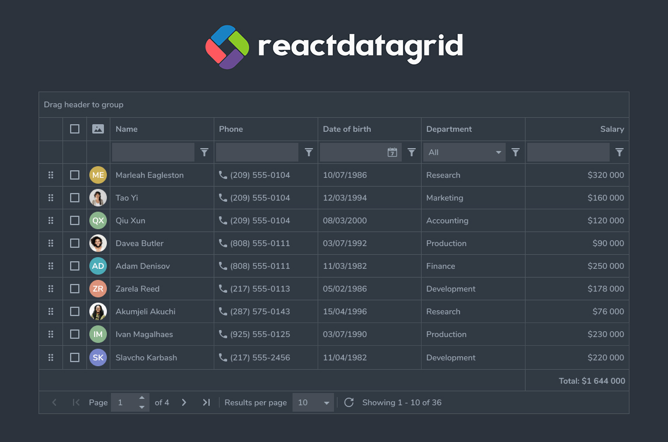Viewport: 668px width, 442px height.
Task: Click the phone icon beside Marleah Eagleston
Action: point(222,174)
